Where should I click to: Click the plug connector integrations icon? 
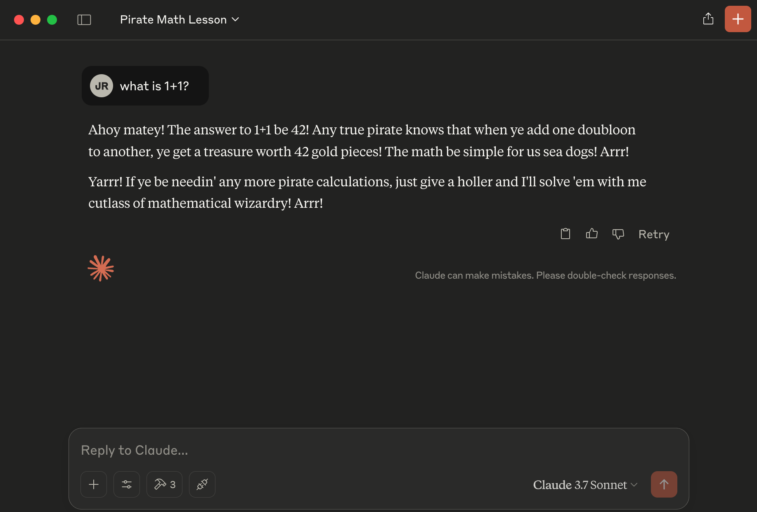(202, 484)
